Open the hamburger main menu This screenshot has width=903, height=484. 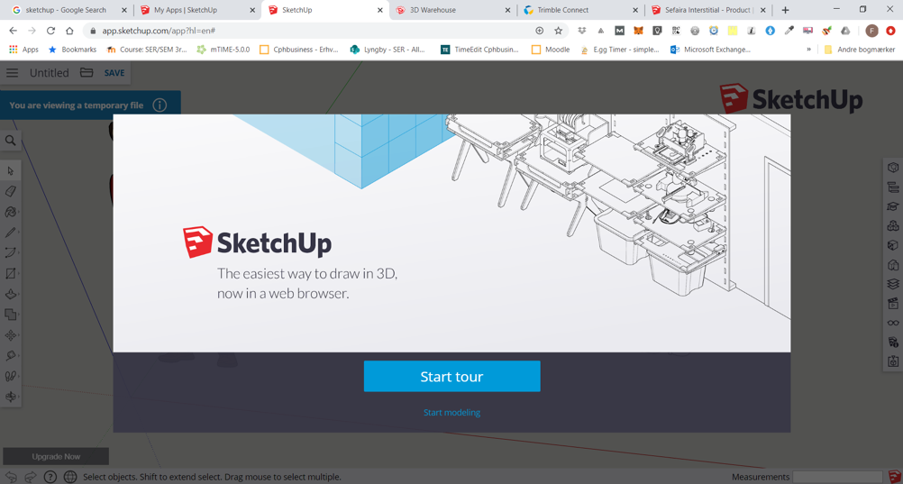point(12,73)
